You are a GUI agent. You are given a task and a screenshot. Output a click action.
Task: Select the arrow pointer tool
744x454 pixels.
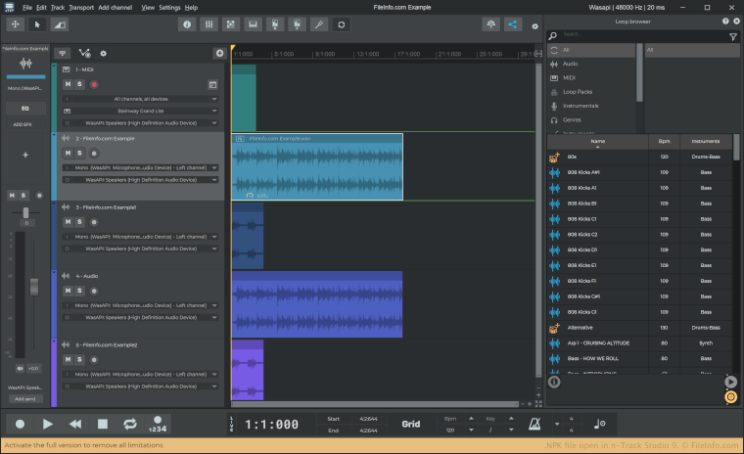pos(37,23)
